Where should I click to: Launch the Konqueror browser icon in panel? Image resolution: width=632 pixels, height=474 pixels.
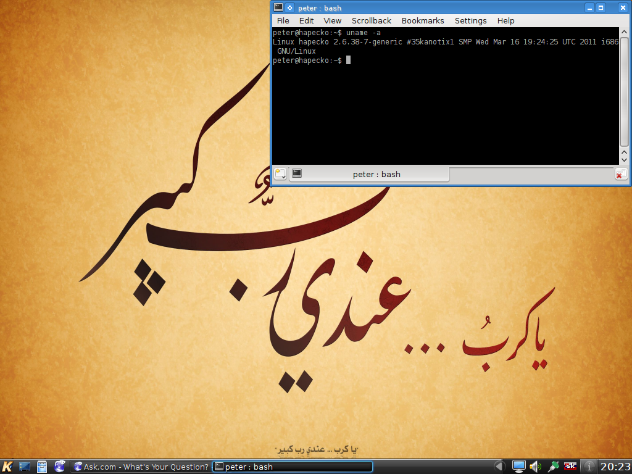click(60, 467)
